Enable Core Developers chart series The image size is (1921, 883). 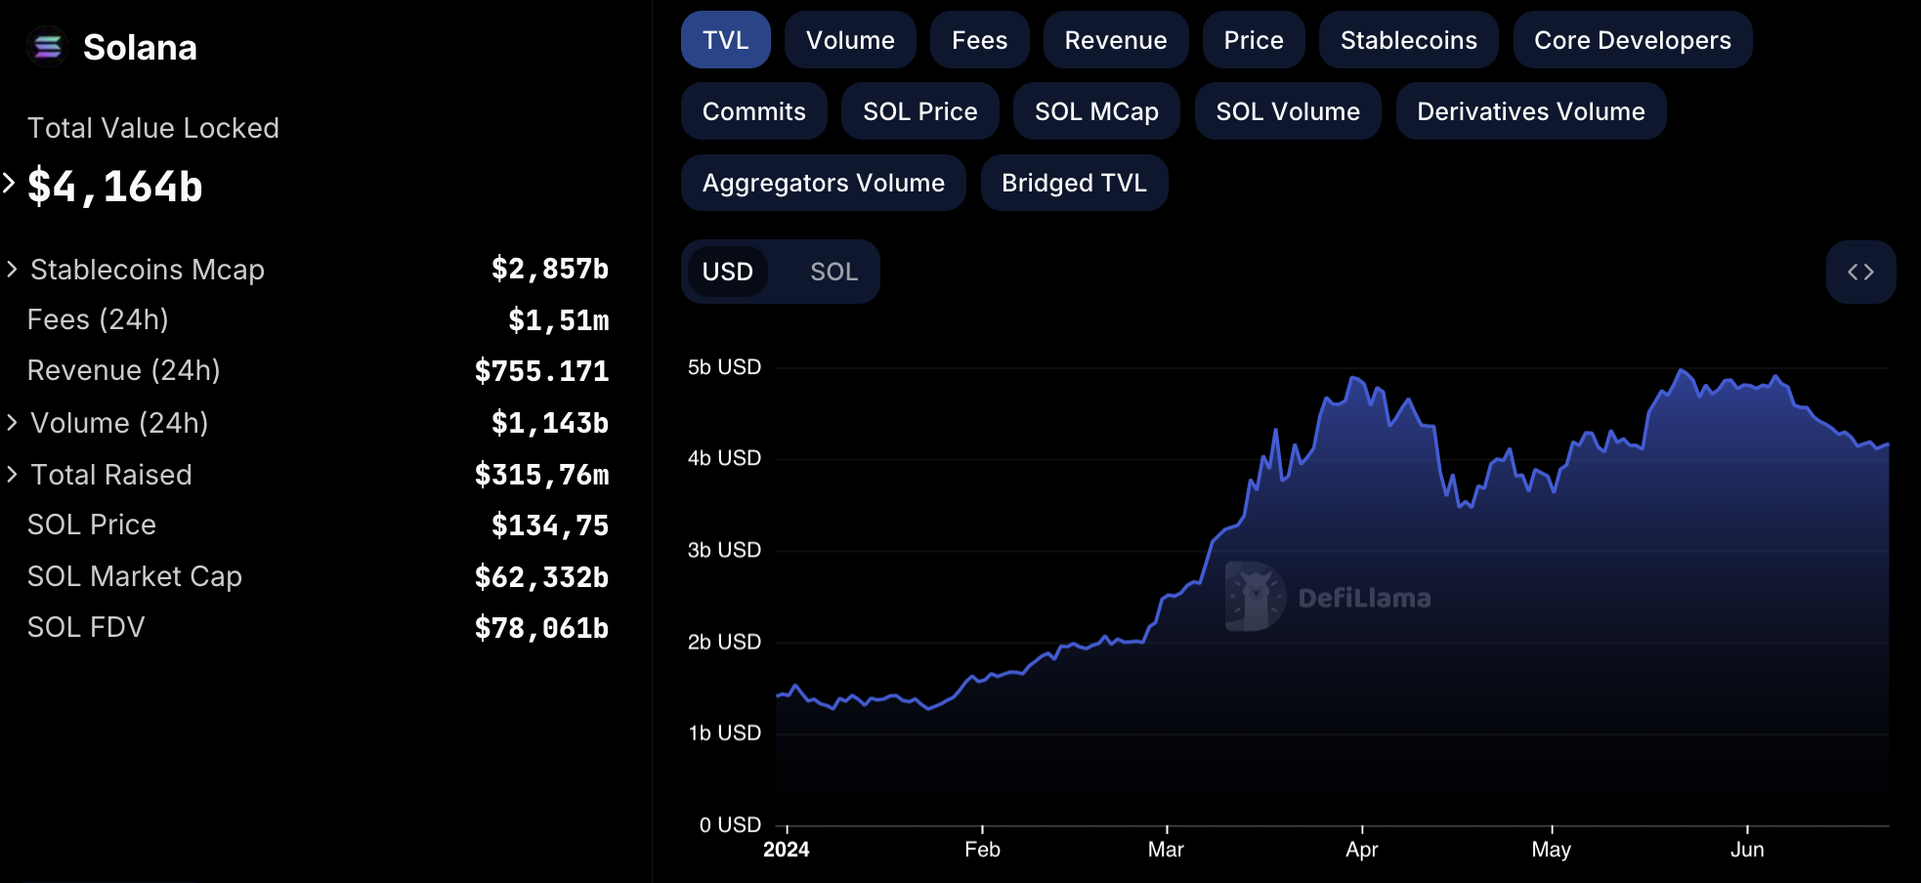[x=1632, y=40]
